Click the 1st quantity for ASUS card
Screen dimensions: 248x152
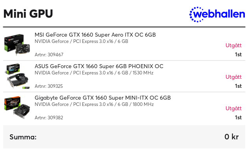coord(238,86)
